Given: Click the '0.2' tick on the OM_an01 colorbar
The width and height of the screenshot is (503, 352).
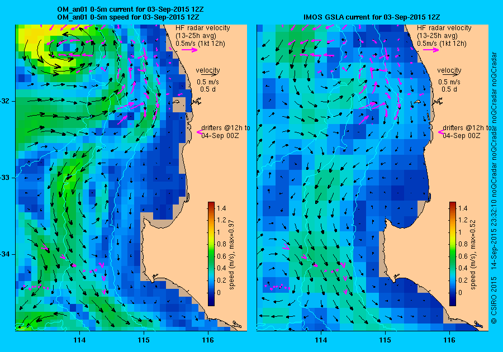Looking at the screenshot, I should 221,280.
